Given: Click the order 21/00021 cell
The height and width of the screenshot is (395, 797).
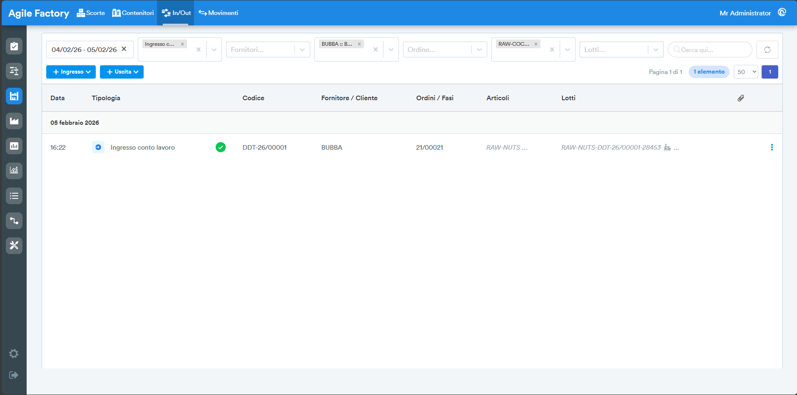Looking at the screenshot, I should coord(429,147).
